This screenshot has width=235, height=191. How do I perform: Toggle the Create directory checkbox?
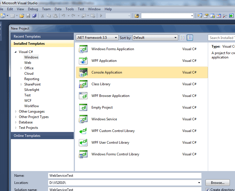pyautogui.click(x=208, y=190)
